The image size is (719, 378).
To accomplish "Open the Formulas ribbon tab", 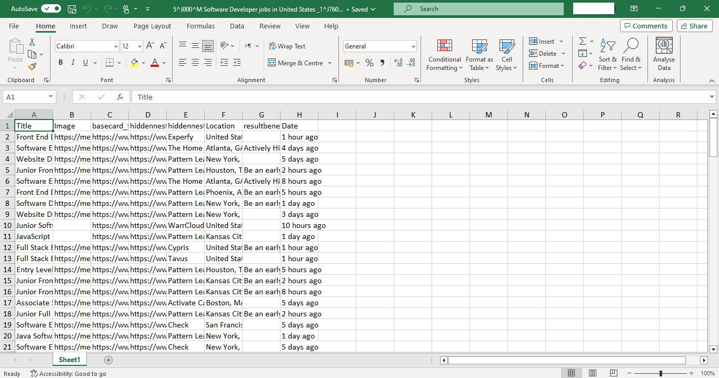I will tap(201, 26).
